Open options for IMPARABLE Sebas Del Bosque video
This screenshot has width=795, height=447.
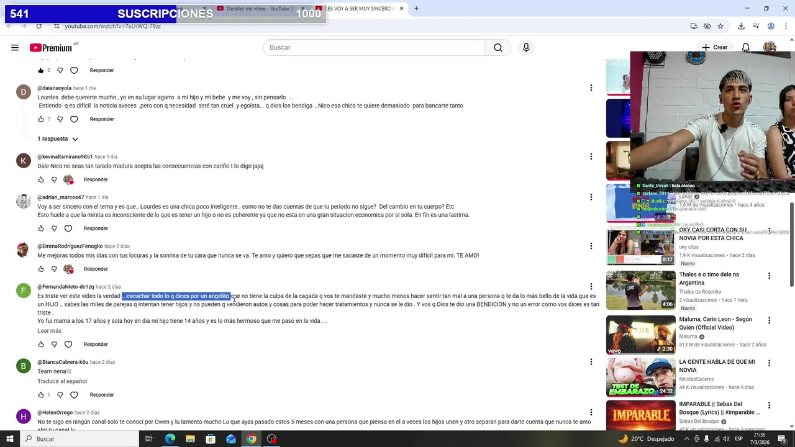(769, 405)
